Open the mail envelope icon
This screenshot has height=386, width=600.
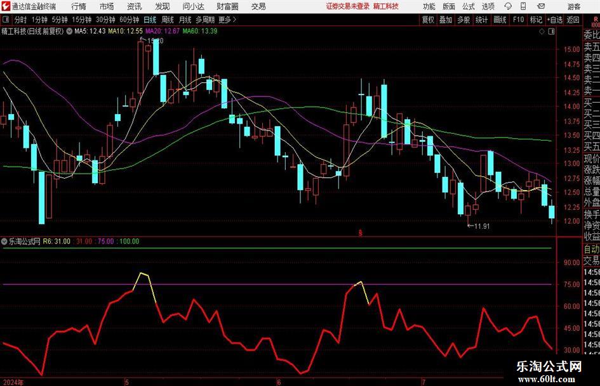tap(541, 6)
